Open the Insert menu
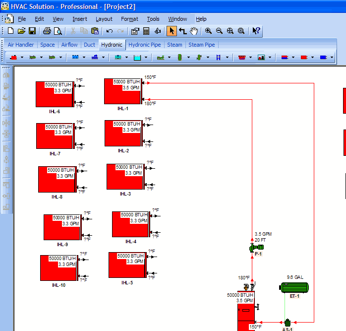Viewport: 346px width, 331px height. pyautogui.click(x=80, y=19)
